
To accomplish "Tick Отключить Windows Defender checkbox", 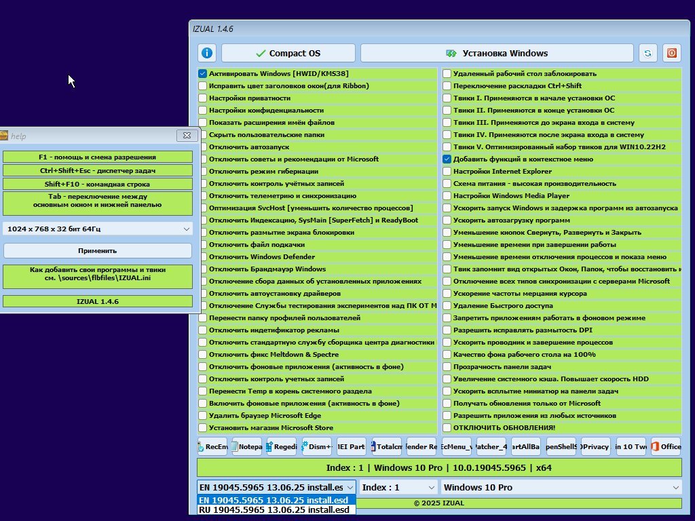I will click(x=204, y=257).
